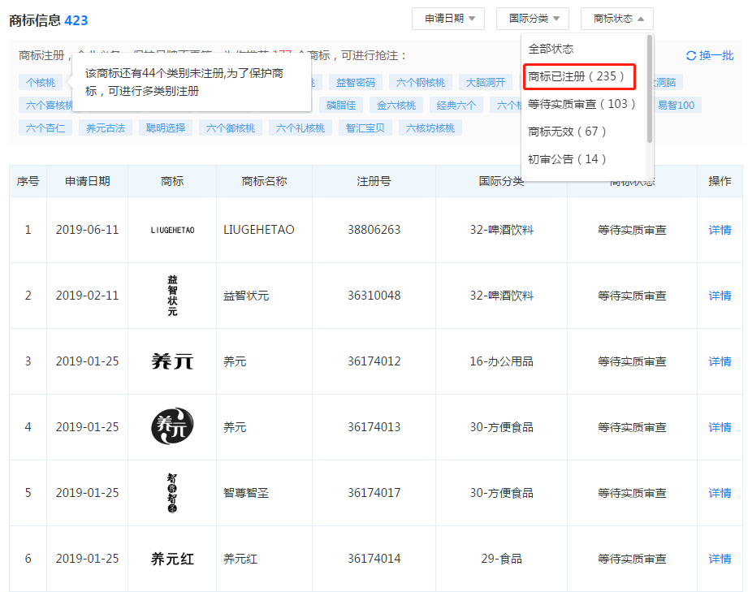Click the 养元红 logo image

[x=172, y=559]
